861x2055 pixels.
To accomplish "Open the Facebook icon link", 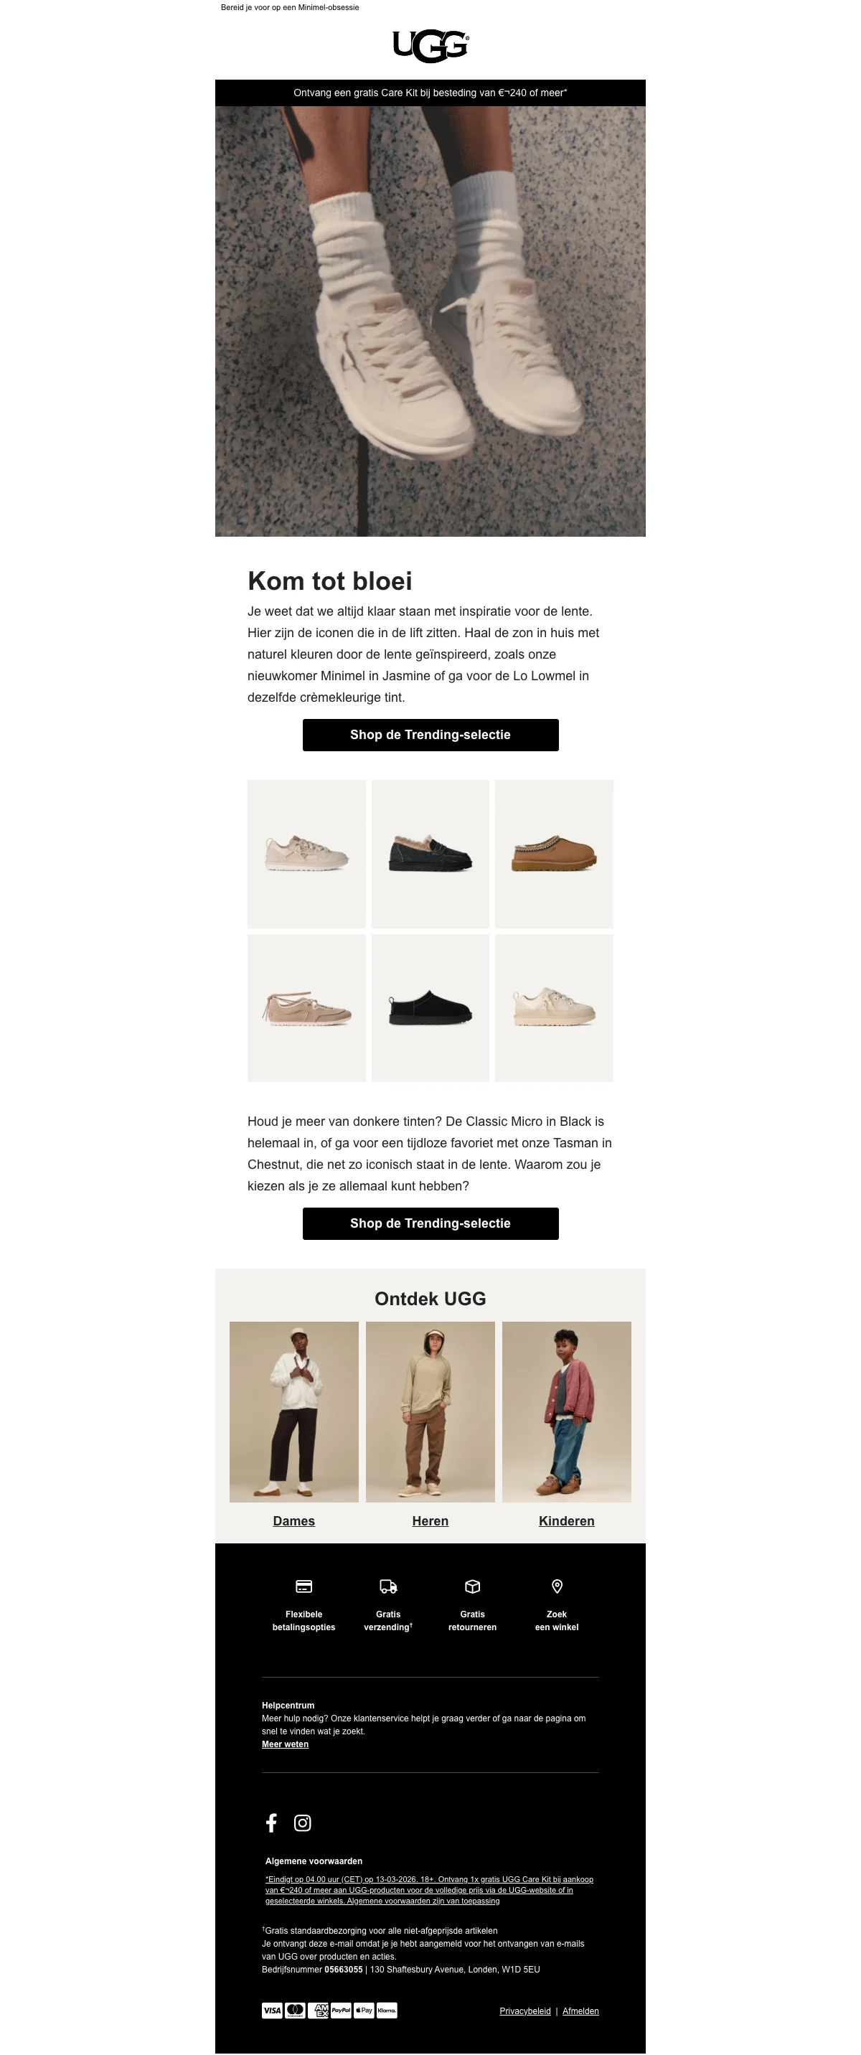I will click(271, 1823).
